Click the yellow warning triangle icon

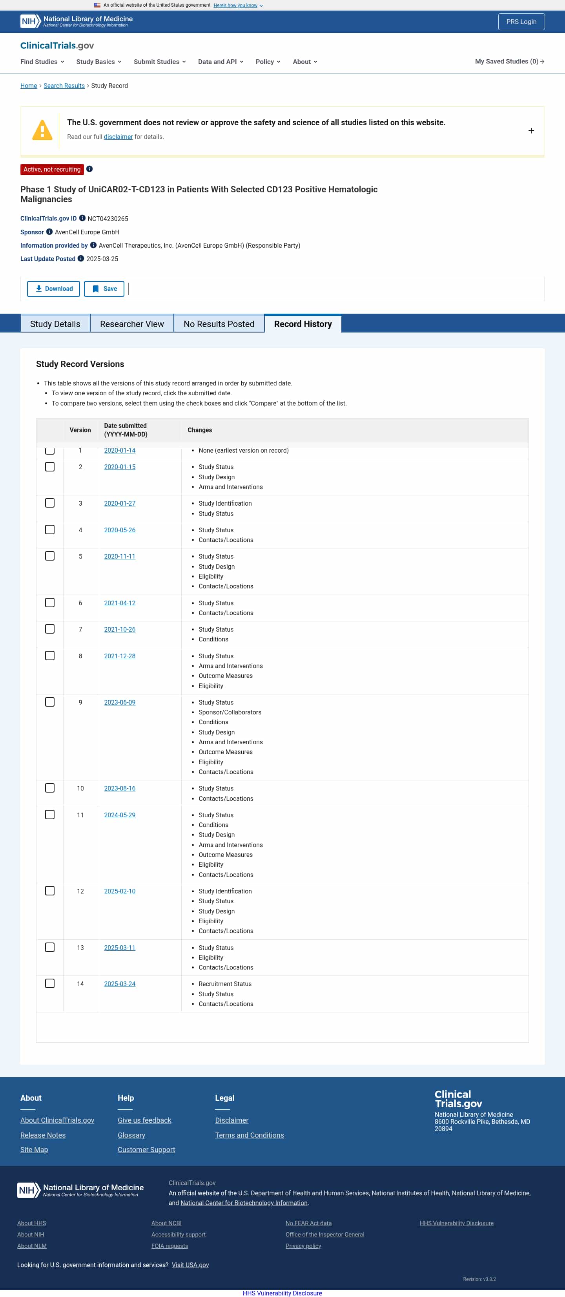click(42, 130)
